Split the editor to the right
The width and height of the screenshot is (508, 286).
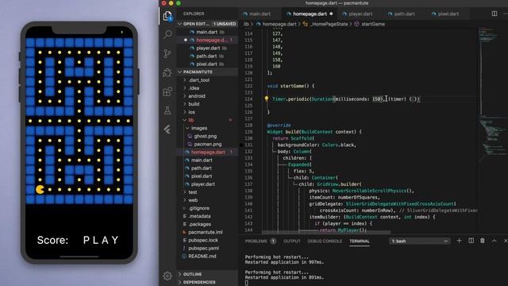click(x=495, y=14)
